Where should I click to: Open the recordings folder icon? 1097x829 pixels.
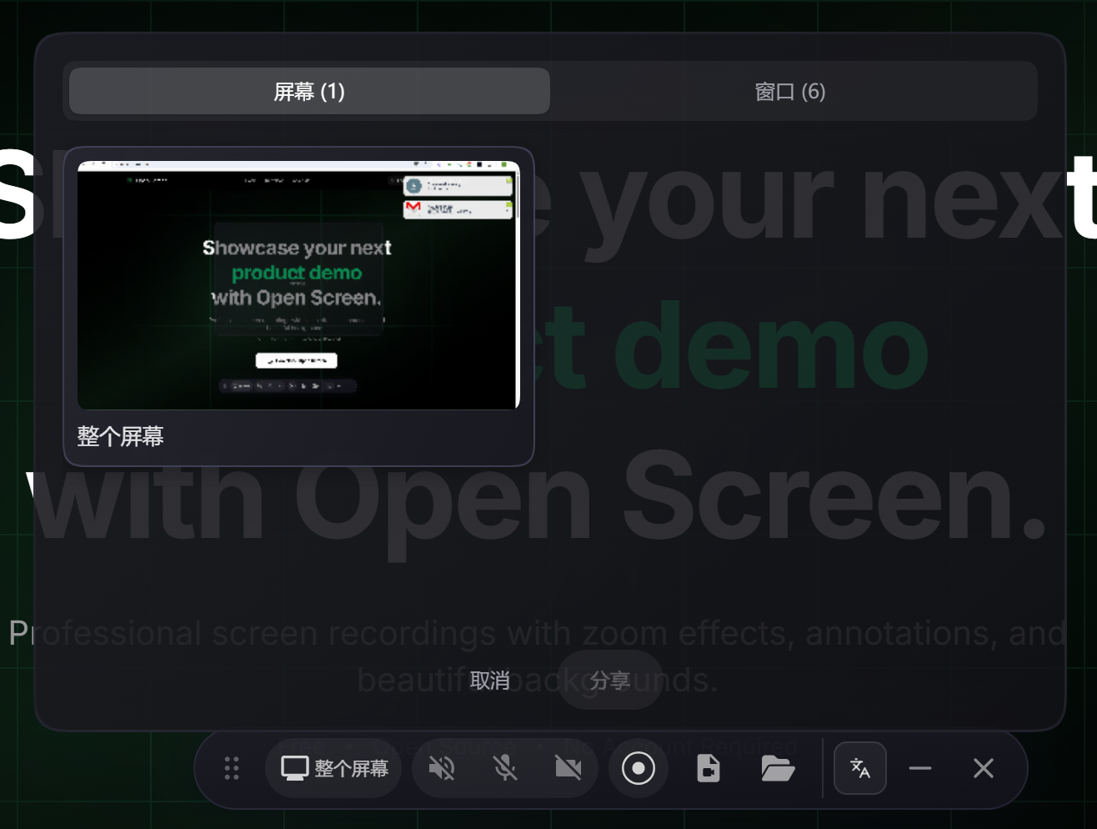pyautogui.click(x=778, y=768)
